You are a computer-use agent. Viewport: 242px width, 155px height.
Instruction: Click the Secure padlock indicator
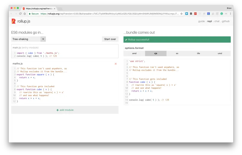[x=34, y=14]
